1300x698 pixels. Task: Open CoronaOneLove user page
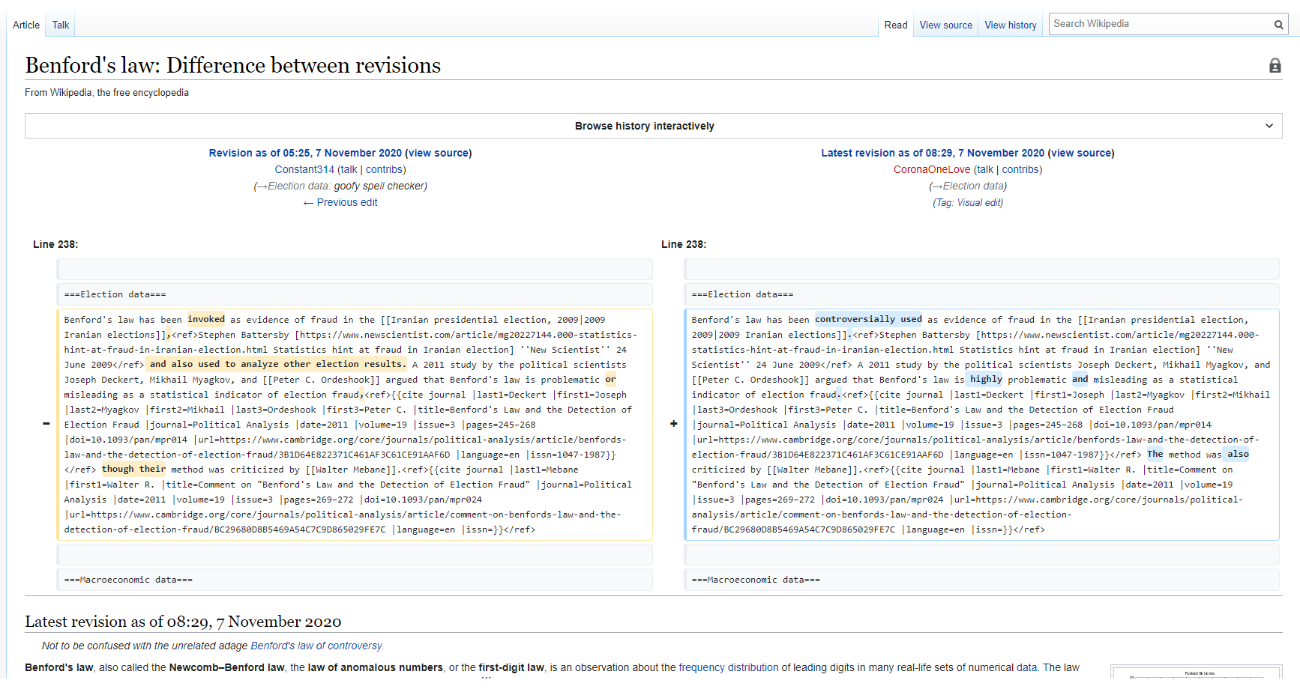point(931,169)
